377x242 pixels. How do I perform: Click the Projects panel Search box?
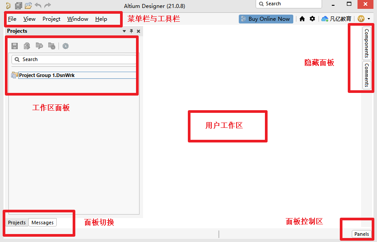(x=74, y=59)
